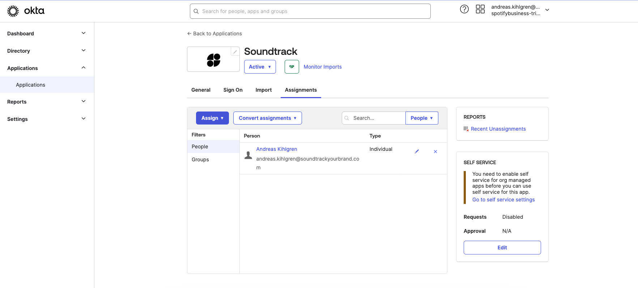The width and height of the screenshot is (638, 288).
Task: Click the Requests Disabled value
Action: (x=512, y=217)
